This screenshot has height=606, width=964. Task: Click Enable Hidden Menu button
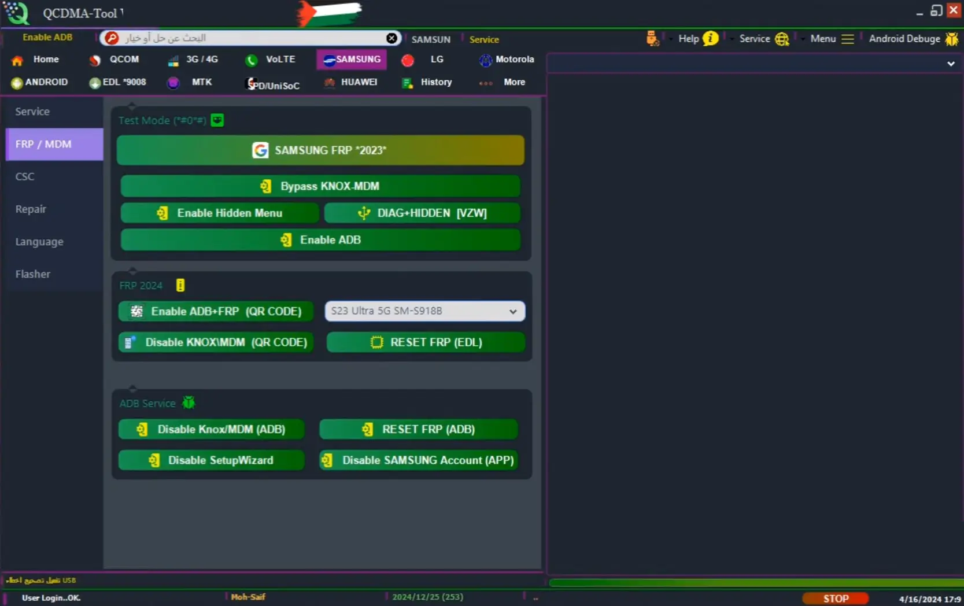(220, 213)
